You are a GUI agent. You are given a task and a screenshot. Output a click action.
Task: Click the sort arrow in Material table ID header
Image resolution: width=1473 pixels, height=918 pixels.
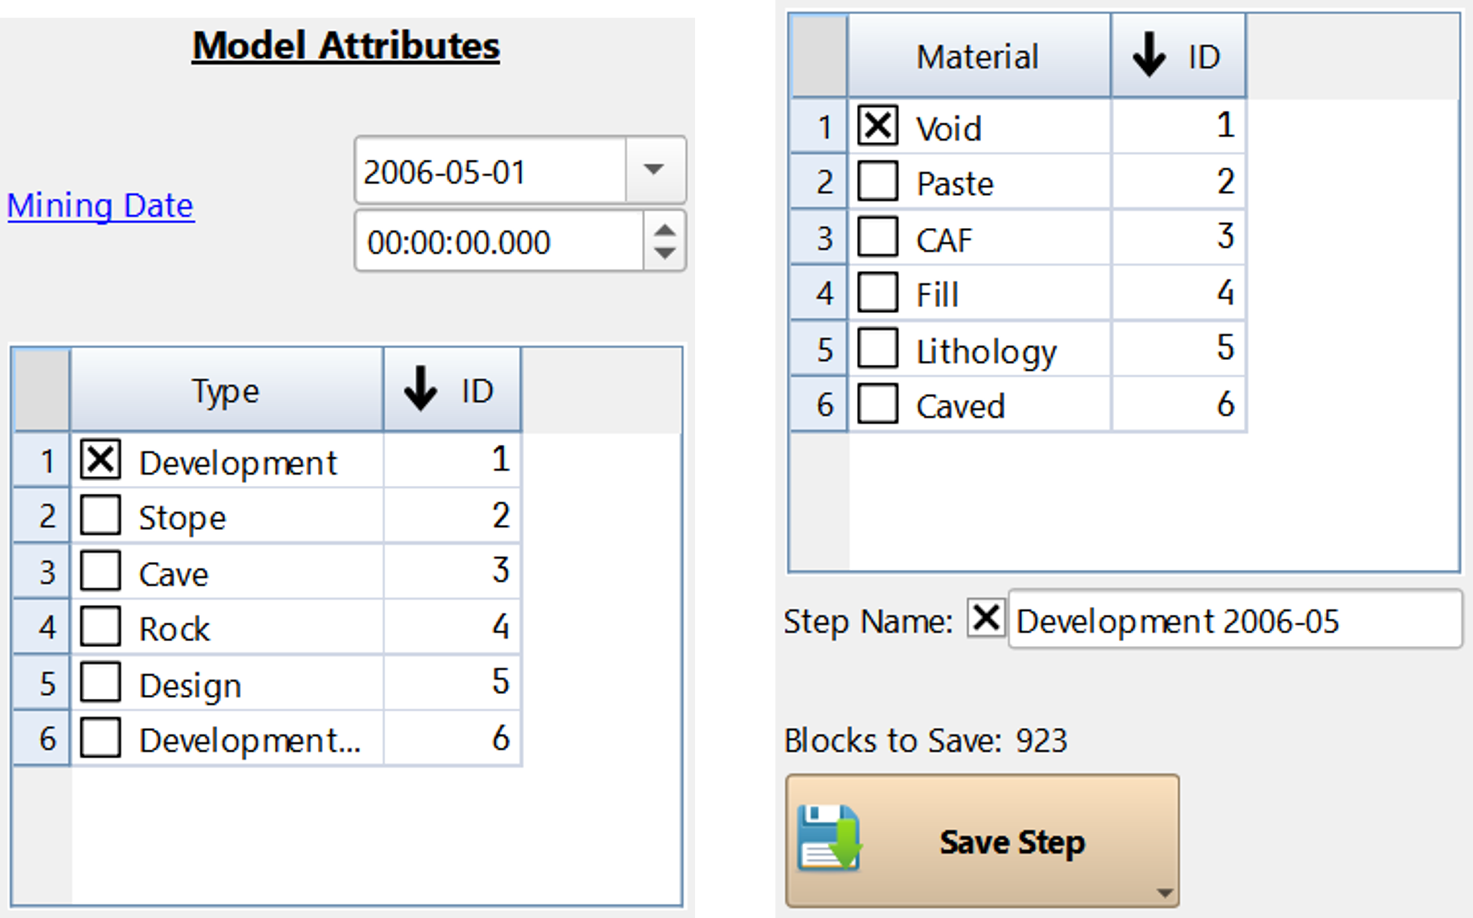tap(1148, 55)
